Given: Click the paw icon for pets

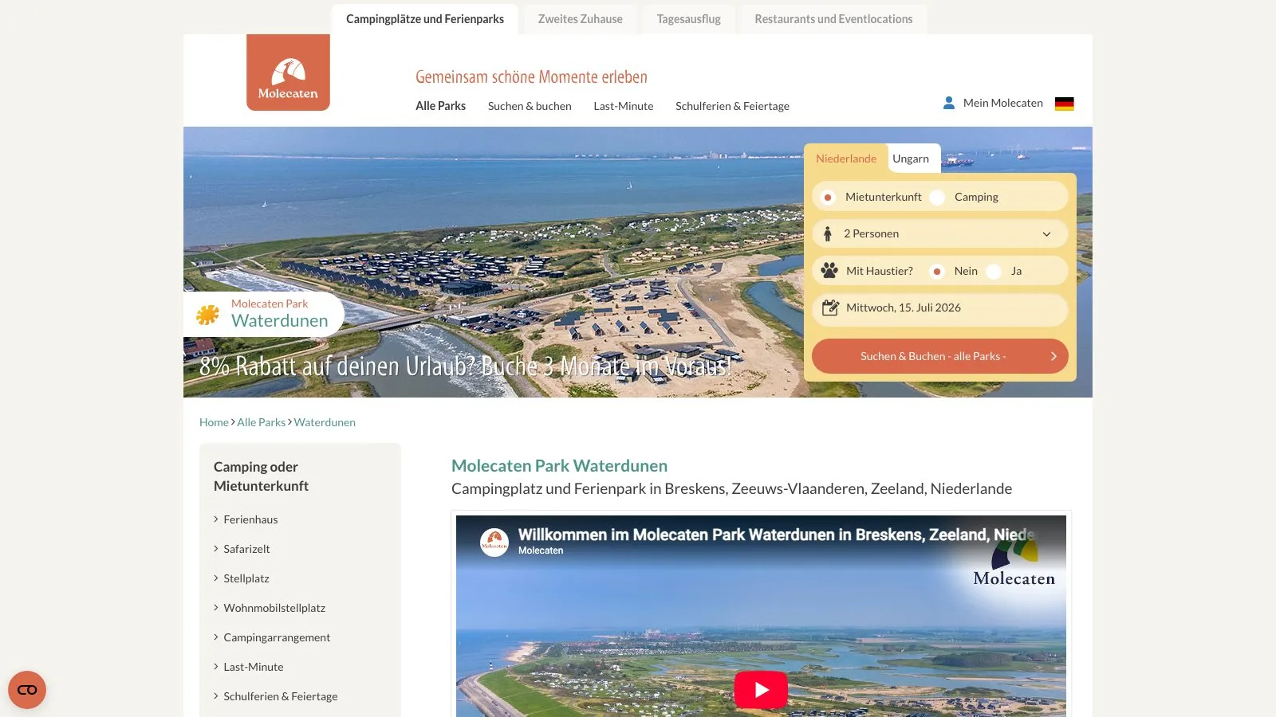Looking at the screenshot, I should coord(829,271).
